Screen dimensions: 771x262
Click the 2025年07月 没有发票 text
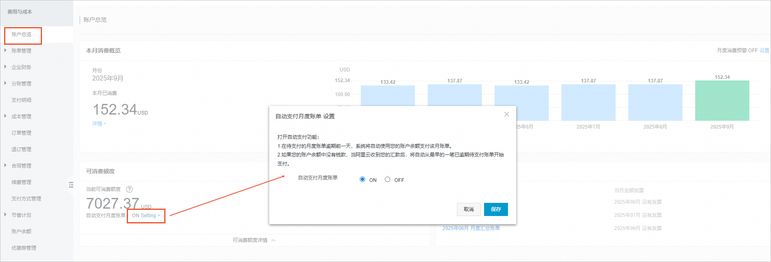(638, 215)
